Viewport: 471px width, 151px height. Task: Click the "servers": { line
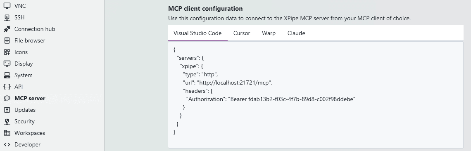[190, 58]
